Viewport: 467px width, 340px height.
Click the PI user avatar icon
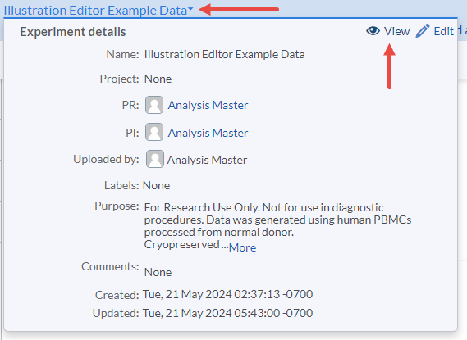(154, 132)
